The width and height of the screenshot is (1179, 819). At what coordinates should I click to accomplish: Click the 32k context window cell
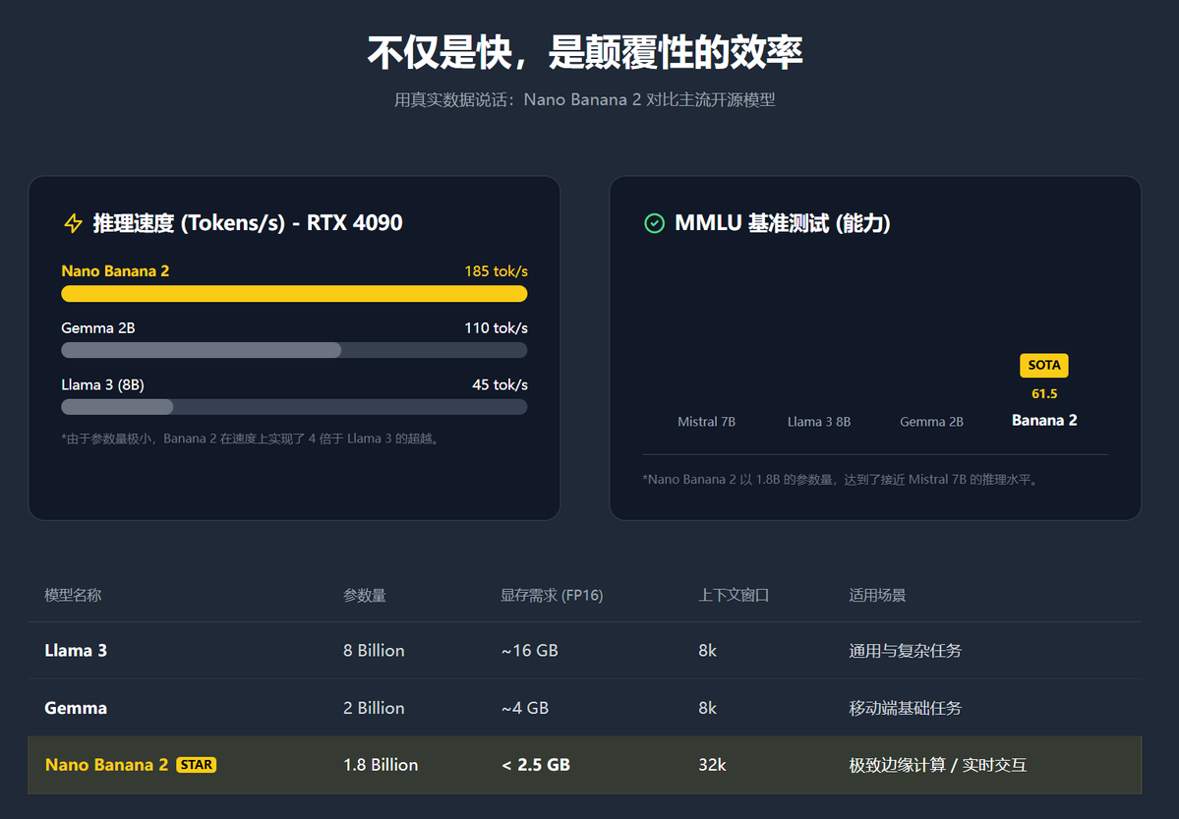click(x=712, y=765)
